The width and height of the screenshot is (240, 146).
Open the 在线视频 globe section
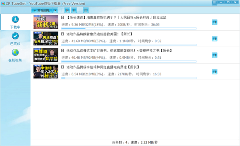(x=15, y=55)
